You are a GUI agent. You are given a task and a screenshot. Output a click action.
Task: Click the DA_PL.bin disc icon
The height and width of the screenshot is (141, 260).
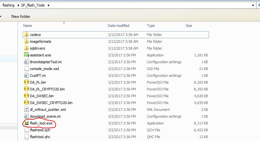[x=26, y=82]
